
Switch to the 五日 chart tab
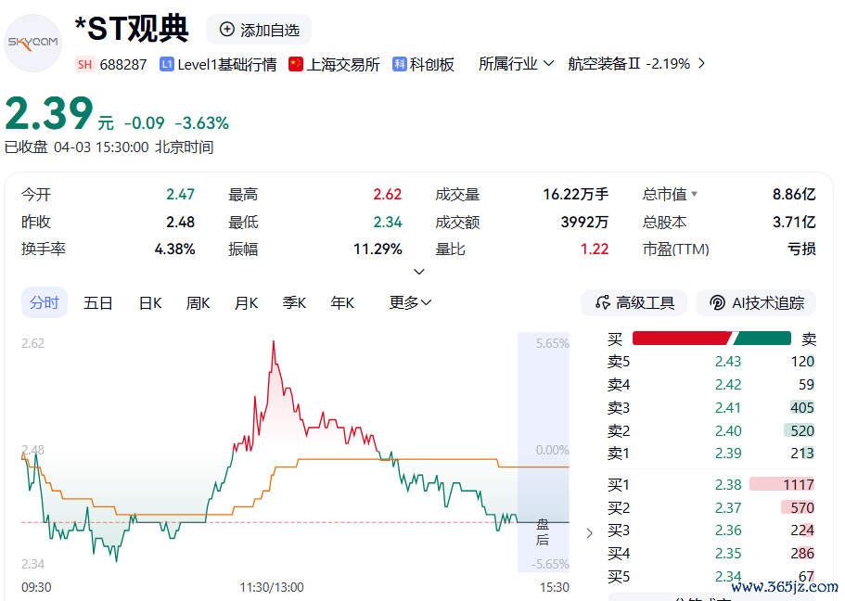[x=98, y=303]
